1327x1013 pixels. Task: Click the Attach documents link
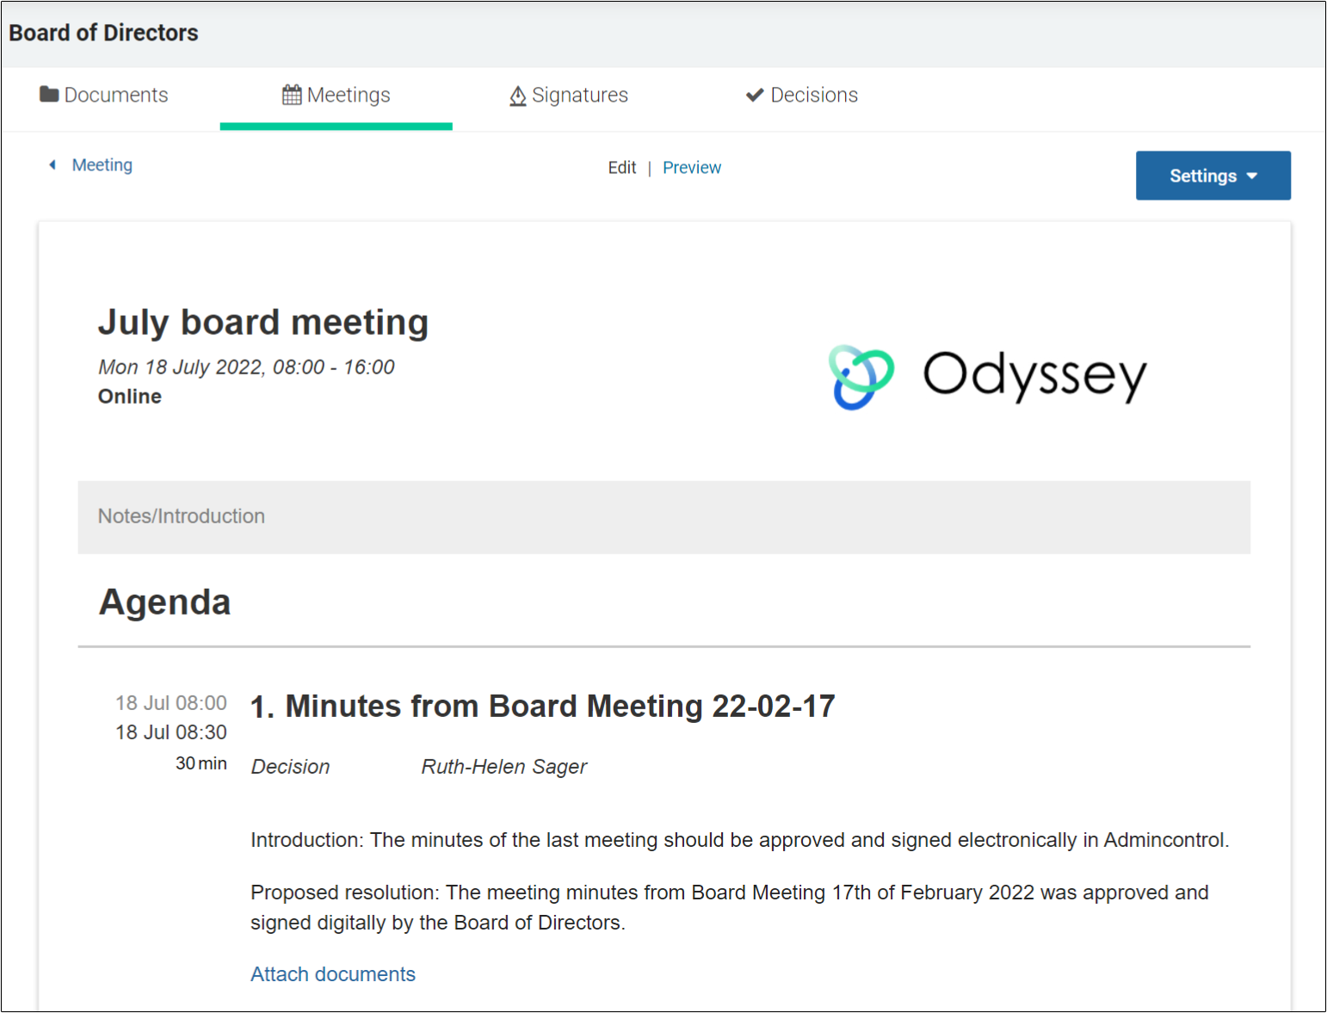click(333, 973)
